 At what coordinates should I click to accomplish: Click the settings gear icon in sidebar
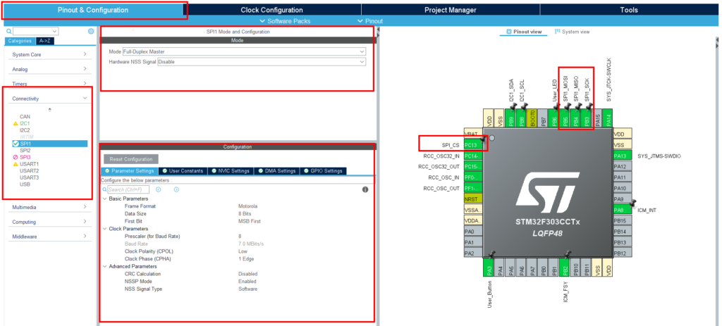coord(91,31)
